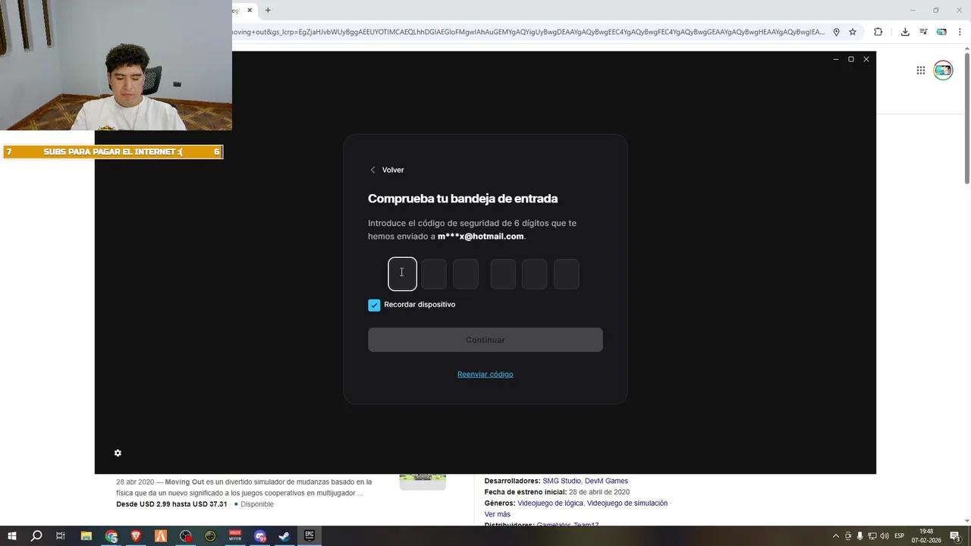
Task: Click the second security code digit box
Action: [x=434, y=274]
